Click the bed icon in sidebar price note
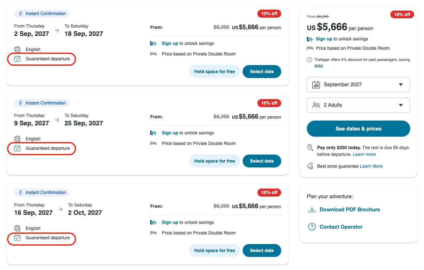 pyautogui.click(x=310, y=48)
